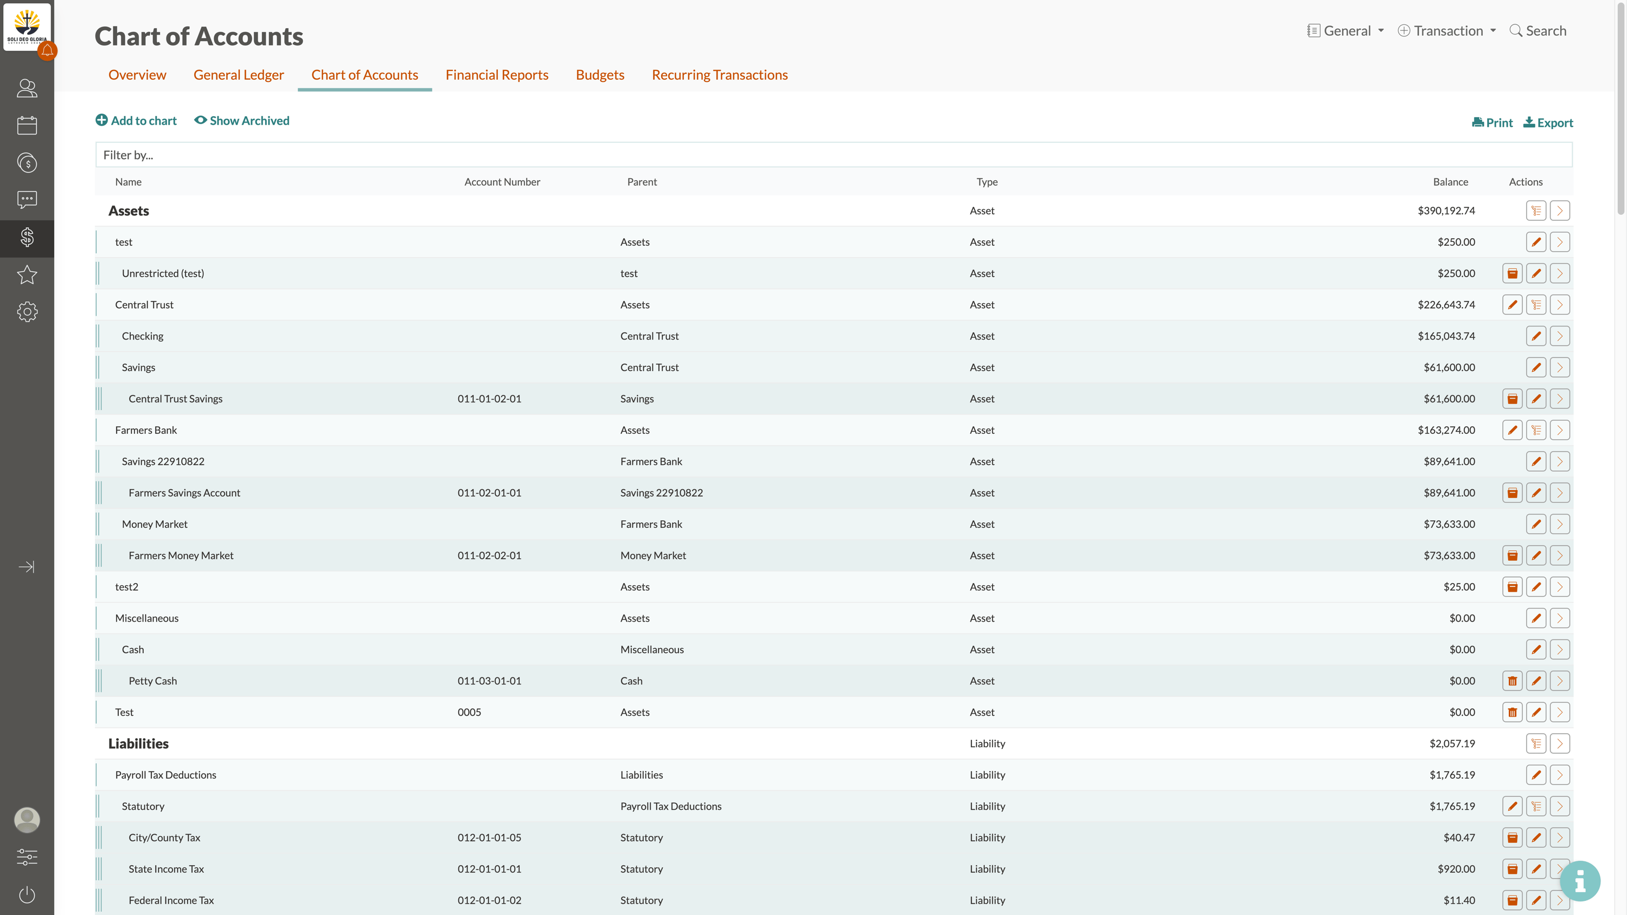
Task: Click tree hierarchy icon for Farmers Bank
Action: pos(1535,430)
